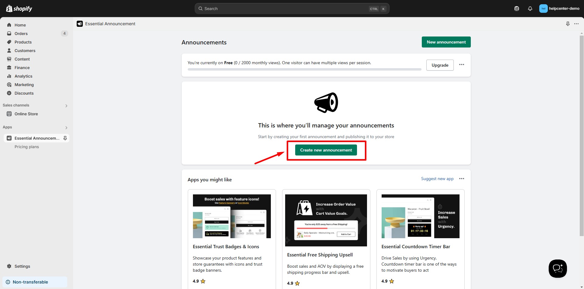Click the Shopify logo
Image resolution: width=584 pixels, height=289 pixels.
[x=19, y=9]
